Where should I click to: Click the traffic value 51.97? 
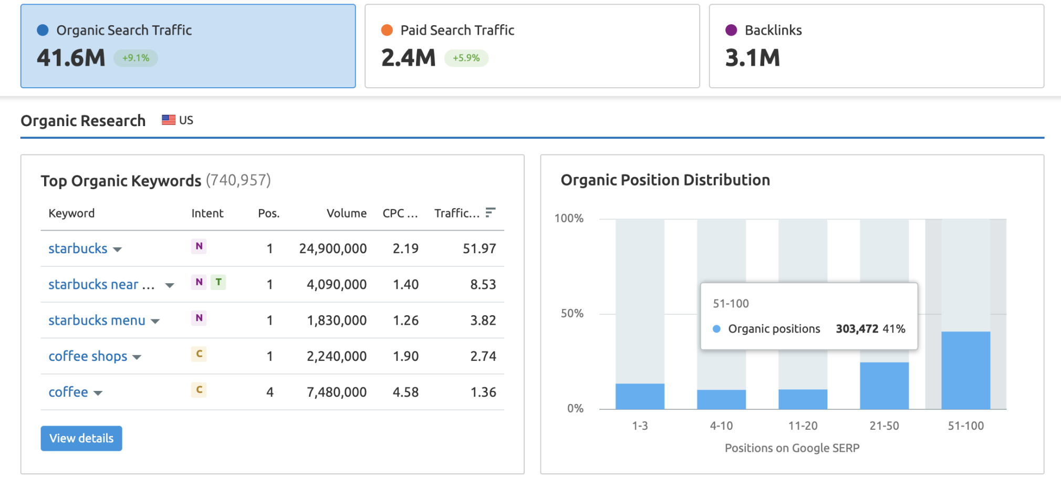click(479, 249)
